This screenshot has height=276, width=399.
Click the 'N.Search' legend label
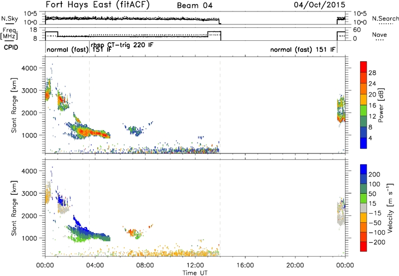[386, 18]
